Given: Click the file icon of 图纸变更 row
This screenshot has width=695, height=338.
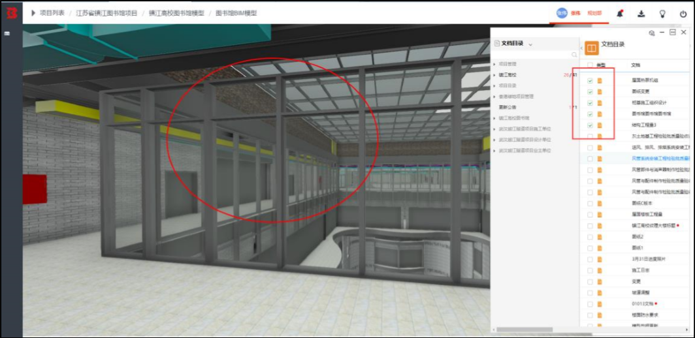Looking at the screenshot, I should 600,92.
